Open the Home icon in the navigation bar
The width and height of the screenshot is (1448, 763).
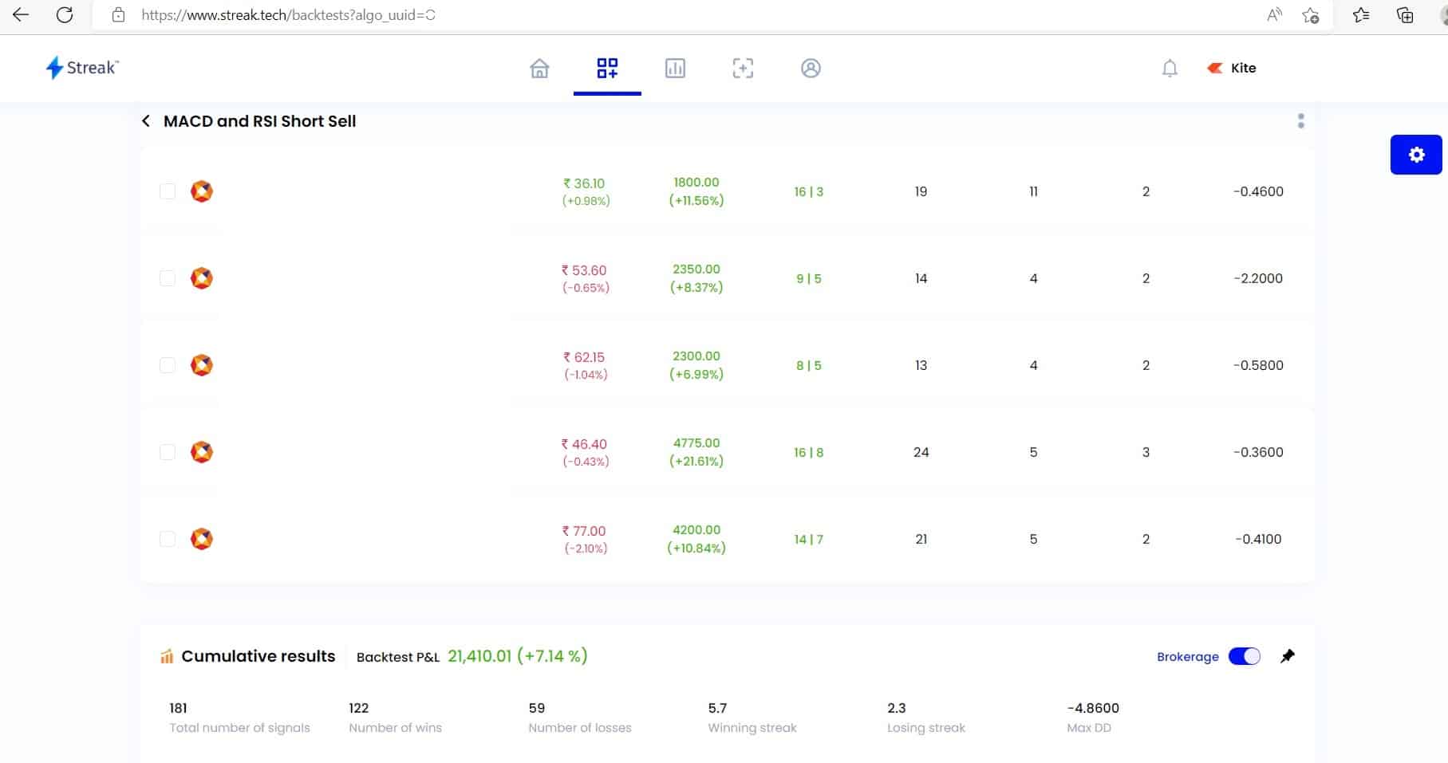(539, 69)
